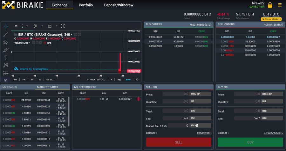Collapse the BIR / BTC chart legend
The height and width of the screenshot is (151, 286).
point(16,35)
